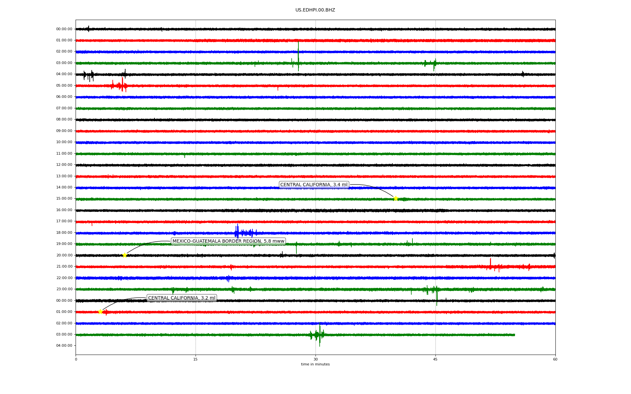Click the 20:00:00 time axis label
Image resolution: width=631 pixels, height=394 pixels.
click(64, 255)
